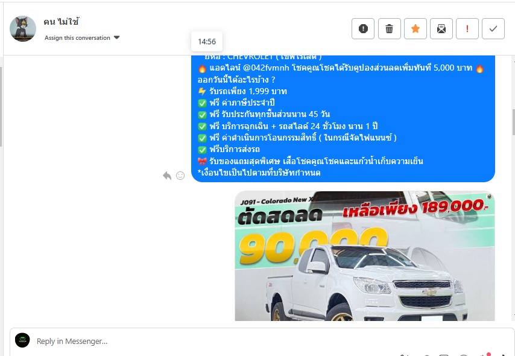Open the Assign this conversation dropdown

82,38
